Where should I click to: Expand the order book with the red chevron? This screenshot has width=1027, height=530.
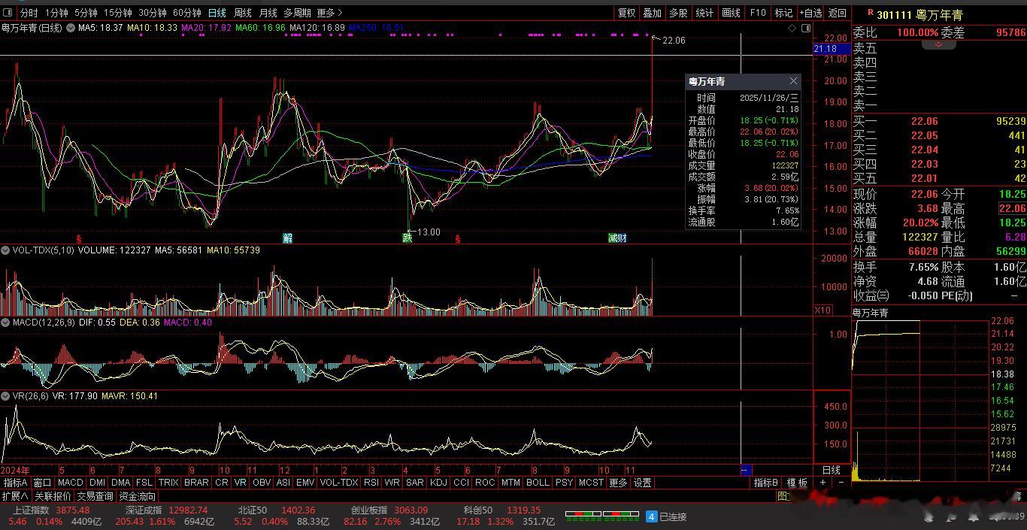[938, 45]
